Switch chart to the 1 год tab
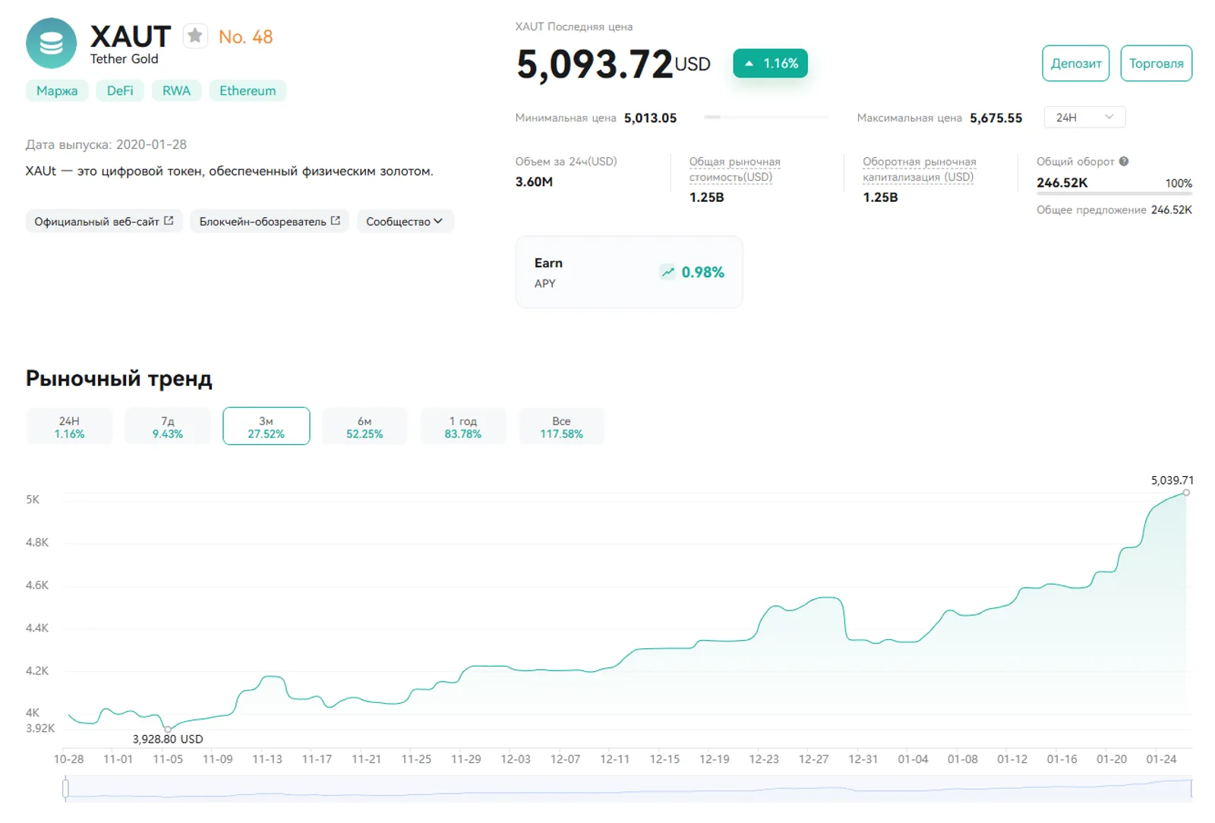 [463, 427]
